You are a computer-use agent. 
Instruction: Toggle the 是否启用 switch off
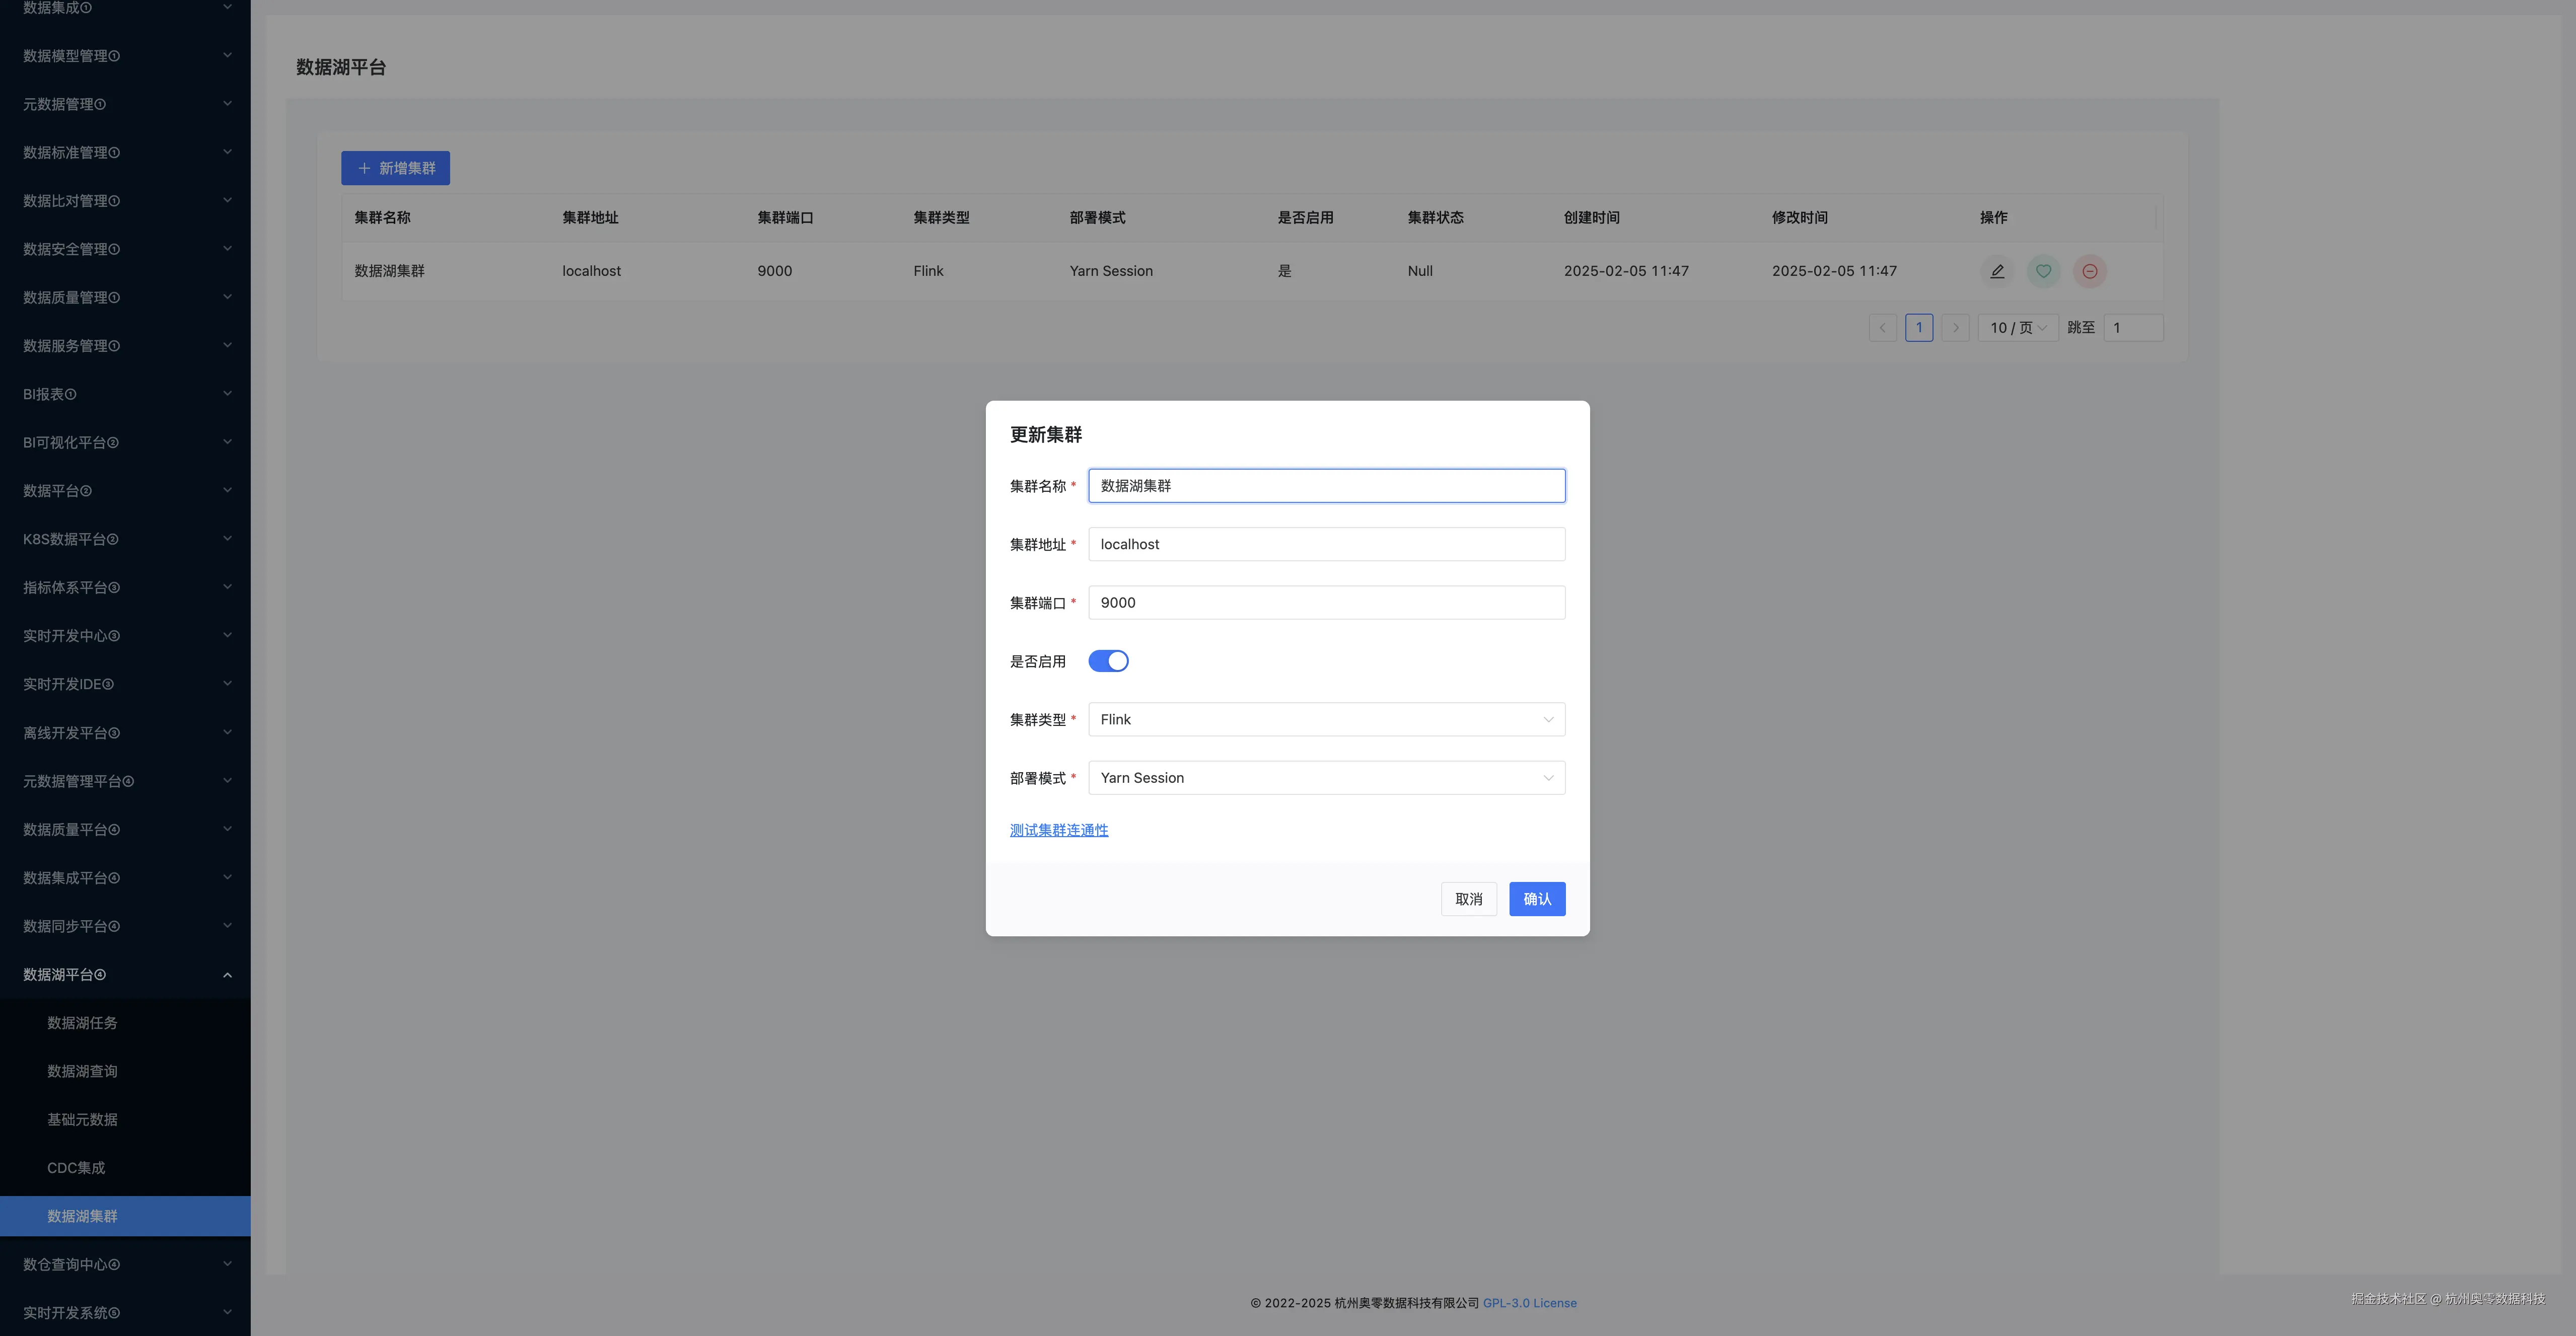pyautogui.click(x=1108, y=661)
